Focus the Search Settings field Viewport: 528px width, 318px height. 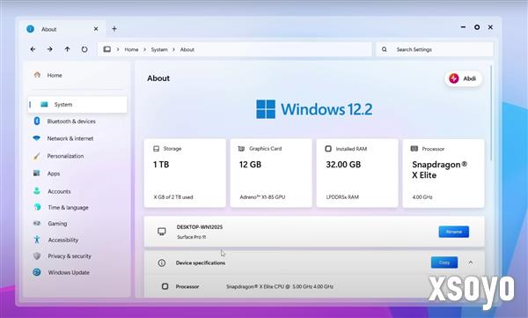pos(435,49)
